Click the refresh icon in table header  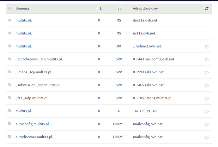tap(207, 9)
